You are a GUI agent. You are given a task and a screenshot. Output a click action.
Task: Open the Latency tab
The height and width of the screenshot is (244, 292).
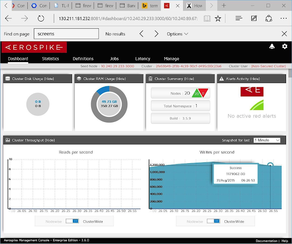coord(143,59)
